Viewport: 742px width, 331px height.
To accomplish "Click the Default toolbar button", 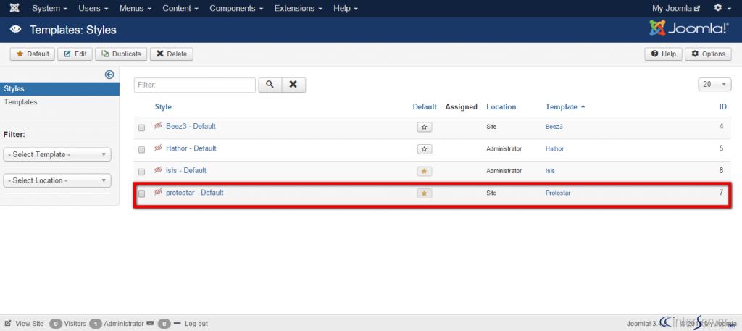I will point(33,54).
